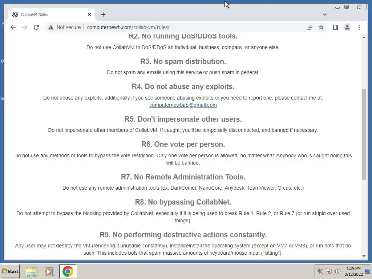
Task: Open the Chrome profile avatar
Action: point(347,27)
